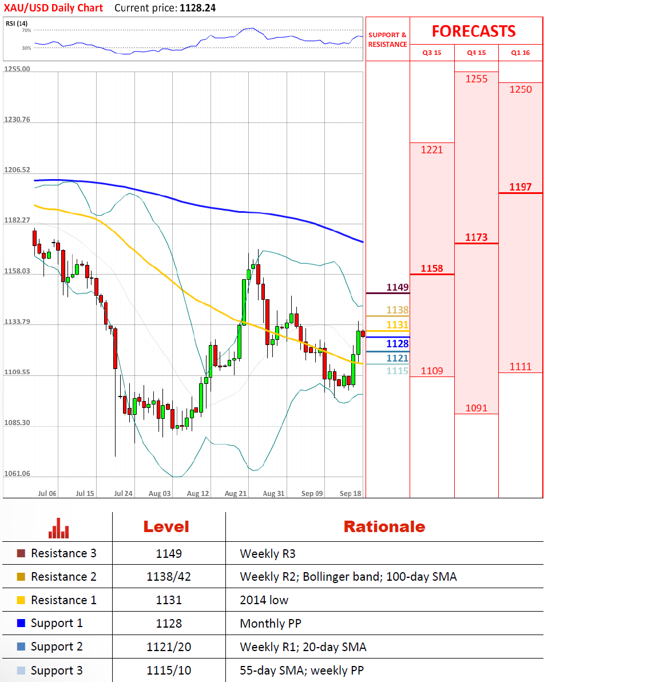Screen dimensions: 659x682
Task: Click the 1149 level table cell
Action: point(169,554)
